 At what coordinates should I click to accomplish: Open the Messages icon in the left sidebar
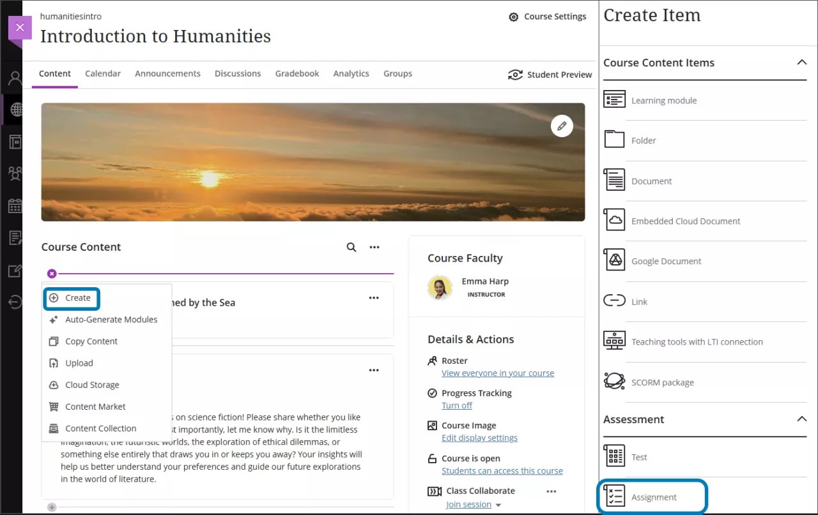pos(14,237)
